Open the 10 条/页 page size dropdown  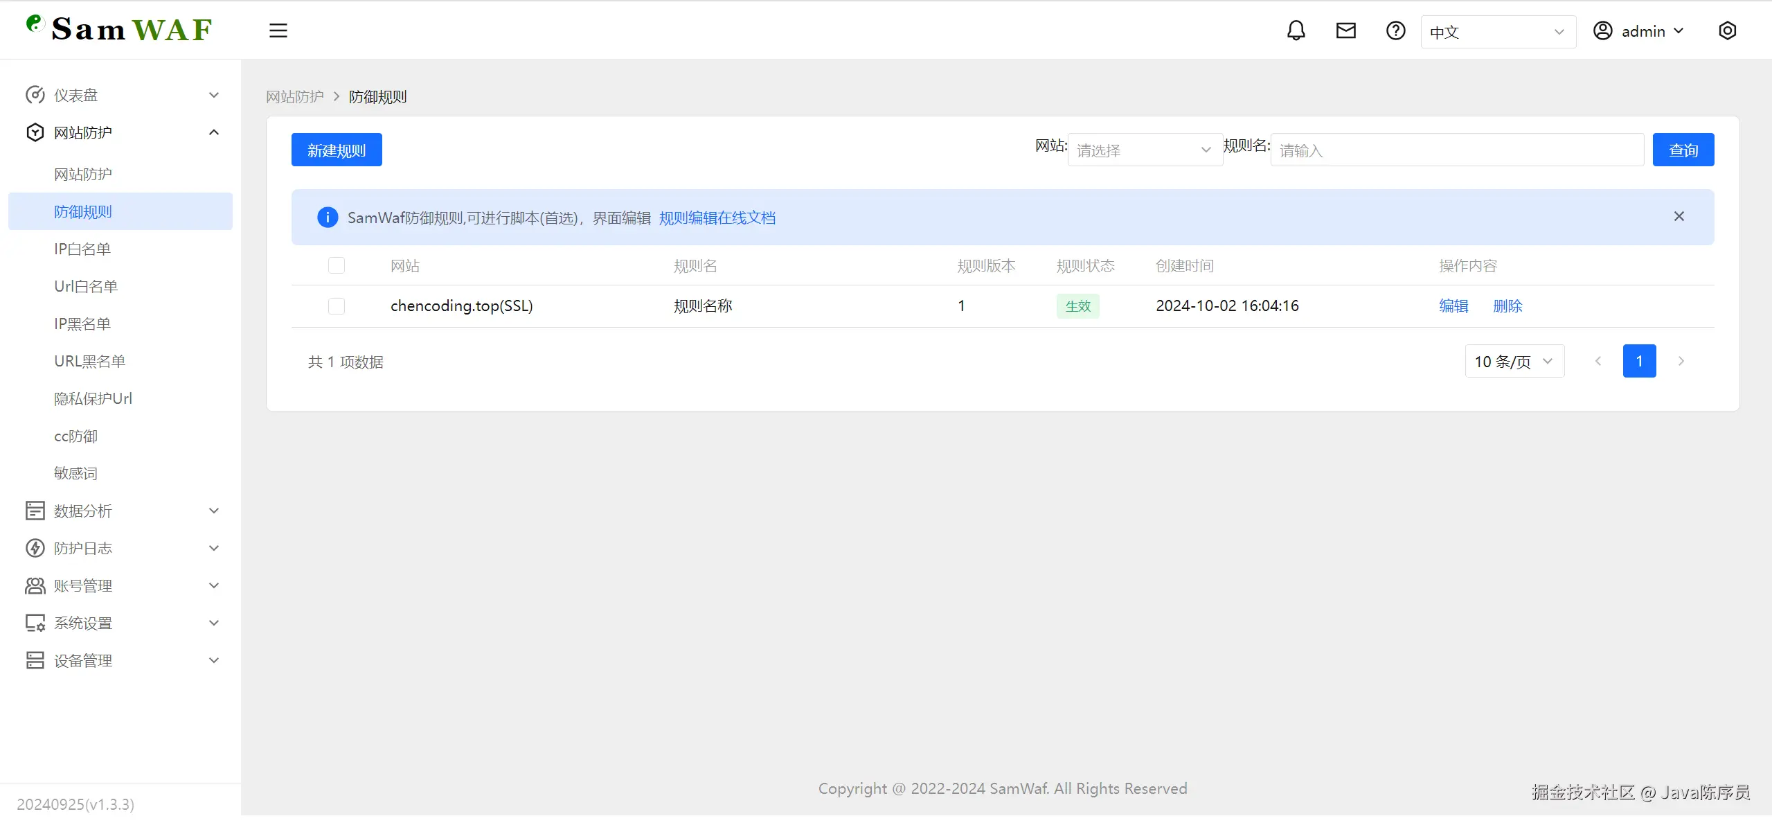tap(1514, 361)
